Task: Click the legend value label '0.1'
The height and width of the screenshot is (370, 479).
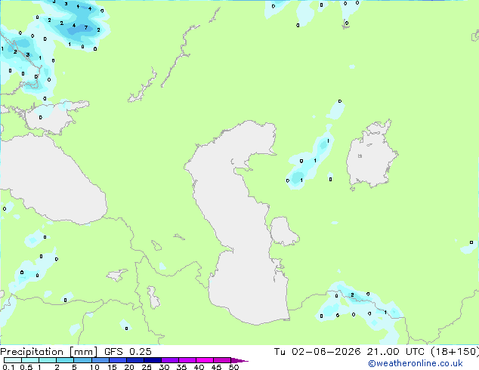Action: [x=8, y=367]
